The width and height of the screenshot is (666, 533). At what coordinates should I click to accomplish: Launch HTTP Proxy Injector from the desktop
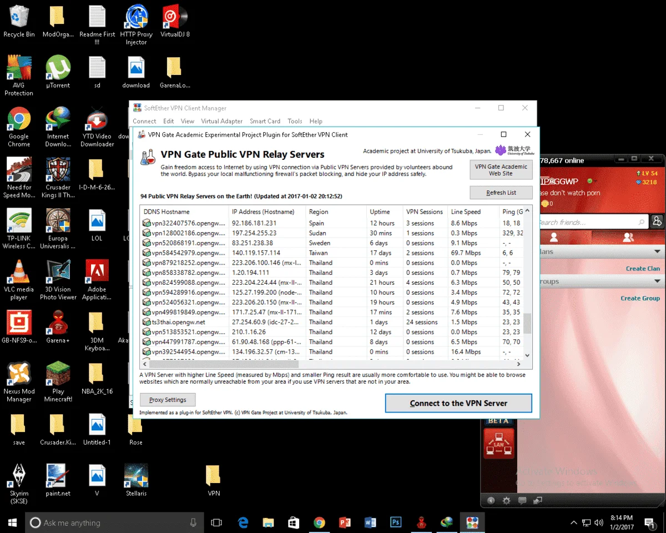(x=137, y=26)
